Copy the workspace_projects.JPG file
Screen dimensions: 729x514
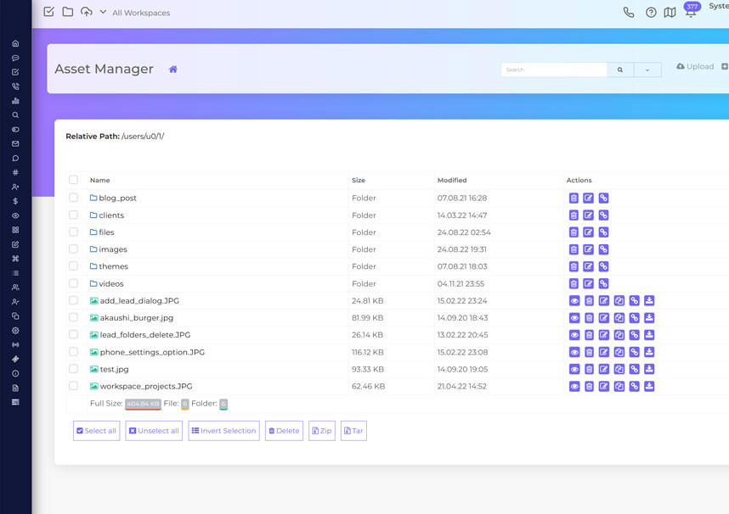click(x=619, y=386)
